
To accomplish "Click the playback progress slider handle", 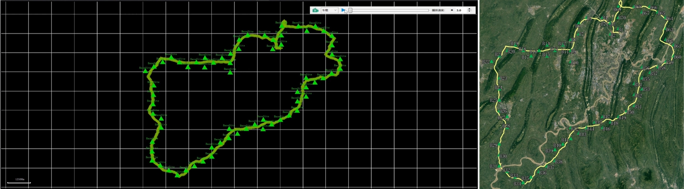I will pos(350,10).
